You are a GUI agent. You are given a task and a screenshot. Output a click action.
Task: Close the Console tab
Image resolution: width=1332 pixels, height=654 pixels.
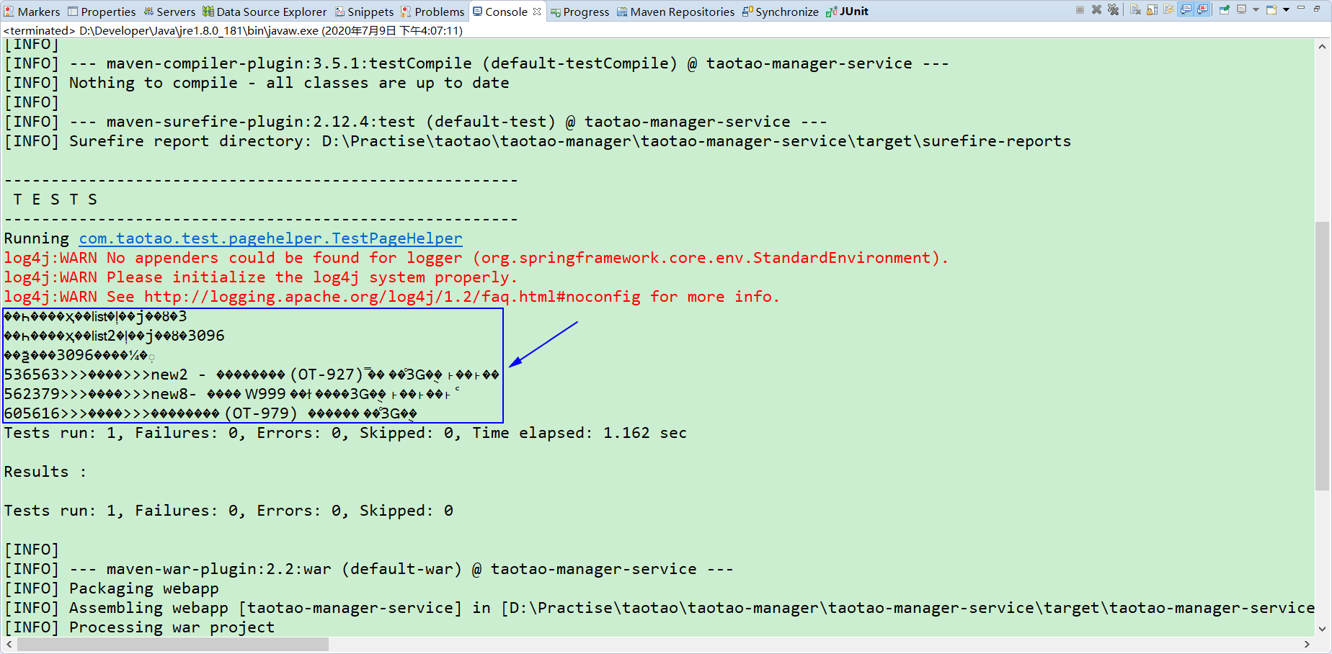click(537, 12)
